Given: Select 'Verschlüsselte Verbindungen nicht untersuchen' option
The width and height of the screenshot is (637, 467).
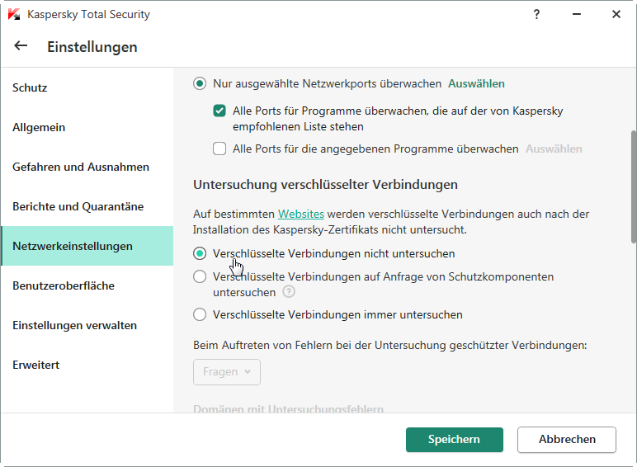Looking at the screenshot, I should click(x=200, y=253).
